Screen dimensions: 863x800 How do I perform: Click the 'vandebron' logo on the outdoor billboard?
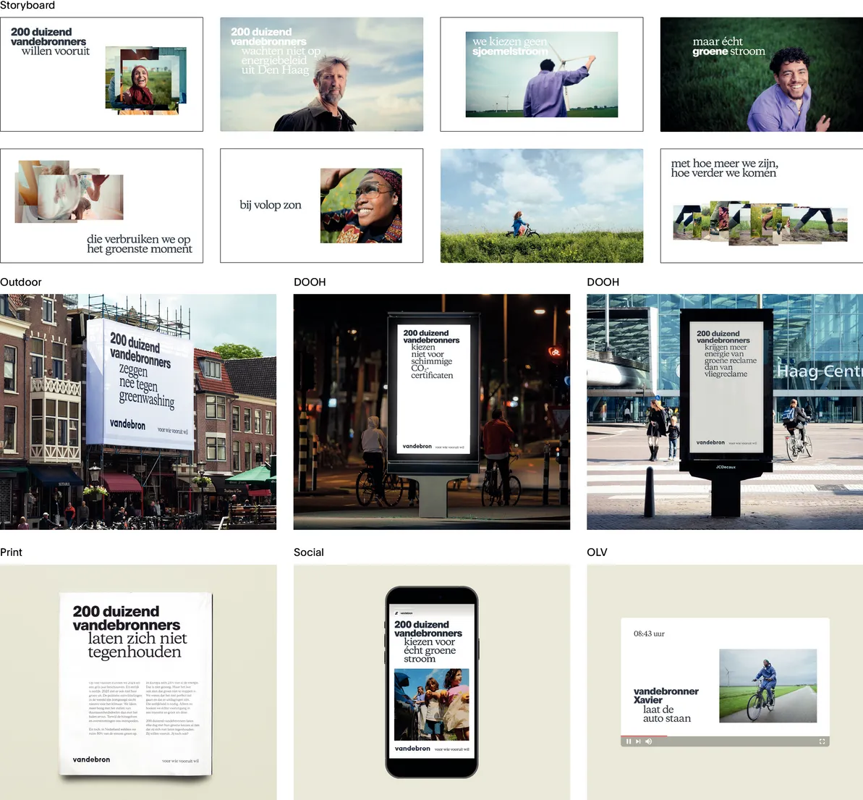tap(128, 424)
